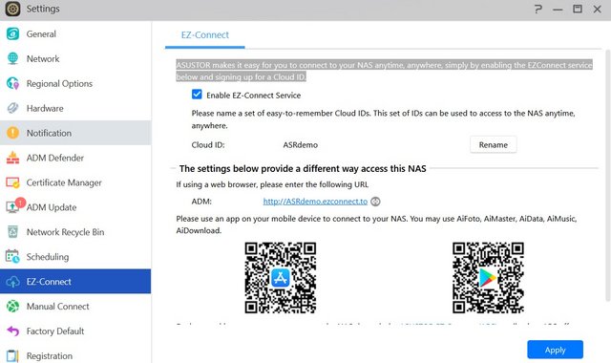Select Manual Connect in the sidebar
The width and height of the screenshot is (611, 363).
coord(75,306)
